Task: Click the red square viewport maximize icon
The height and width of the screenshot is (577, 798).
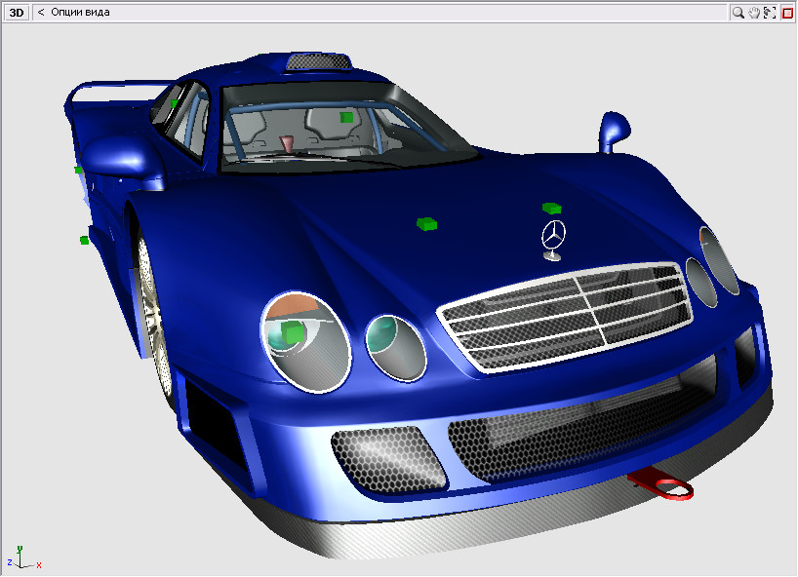Action: [787, 13]
